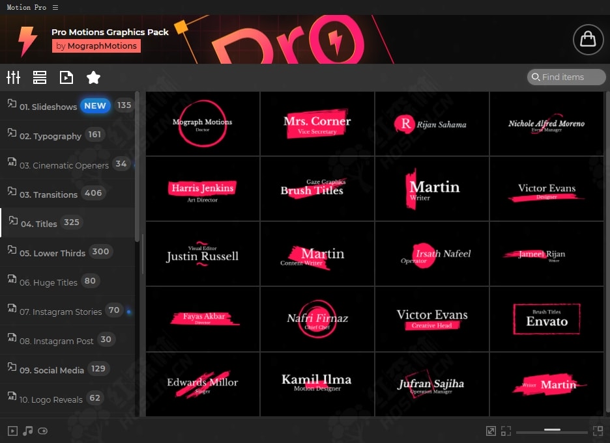Click the 300 count badge on Lower Thirds
This screenshot has height=443, width=610.
coord(100,252)
